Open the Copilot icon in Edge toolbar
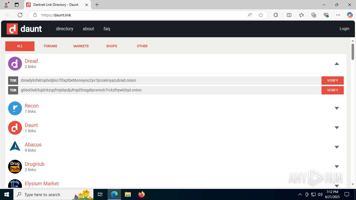 (x=350, y=15)
